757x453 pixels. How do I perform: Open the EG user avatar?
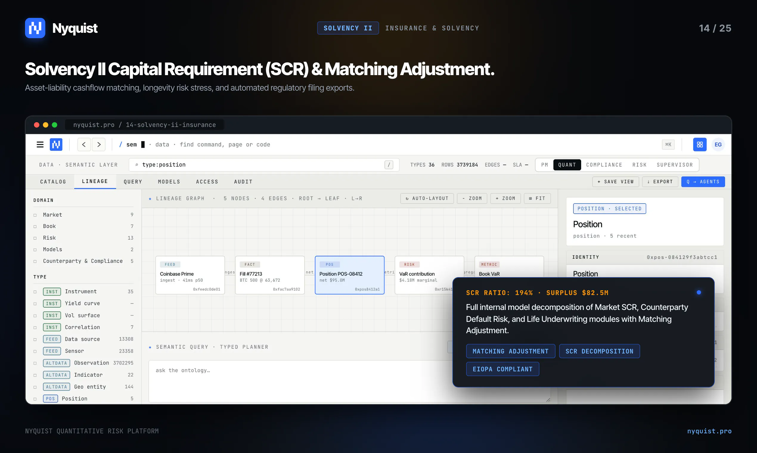[x=718, y=144]
